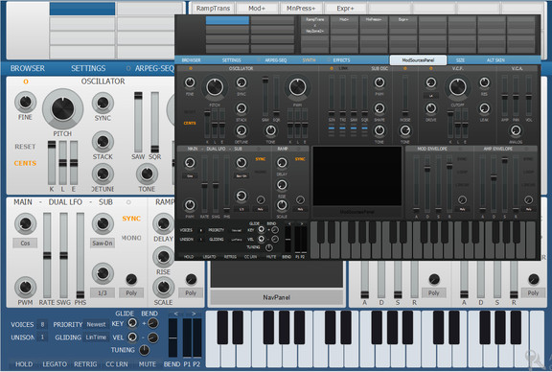Click the RES knob in dark skin
552x372 pixels.
click(x=484, y=82)
